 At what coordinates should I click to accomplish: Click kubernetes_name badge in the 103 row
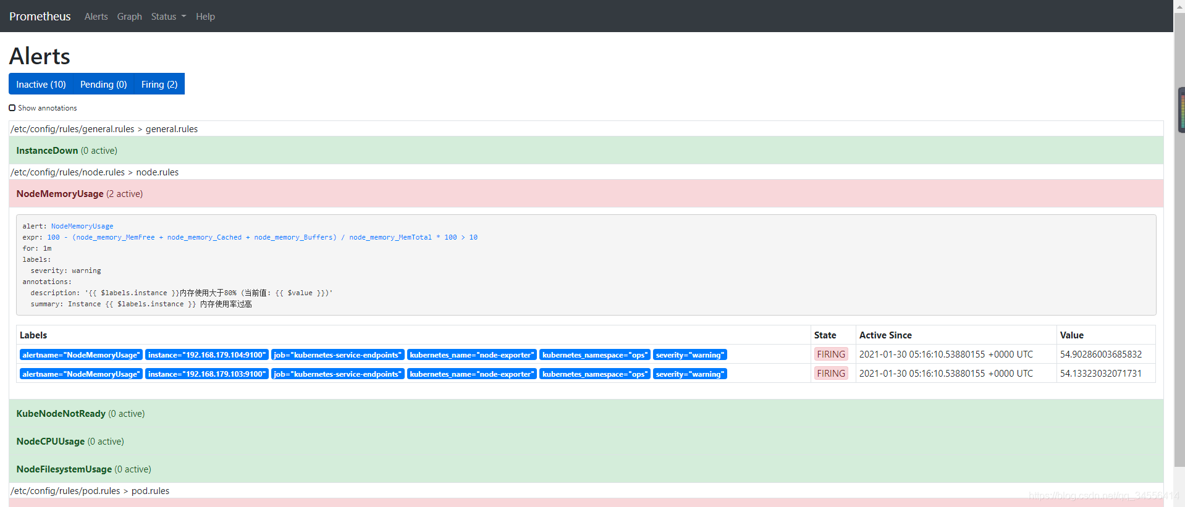(x=472, y=374)
